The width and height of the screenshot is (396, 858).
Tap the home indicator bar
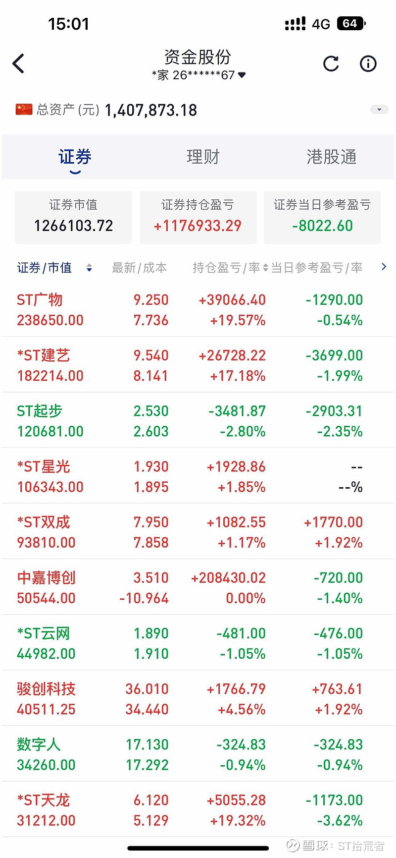[x=198, y=849]
